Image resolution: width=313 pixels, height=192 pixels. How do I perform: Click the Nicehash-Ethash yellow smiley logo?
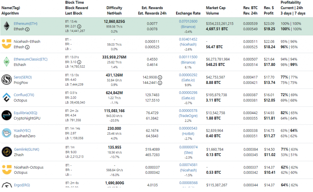click(6, 44)
